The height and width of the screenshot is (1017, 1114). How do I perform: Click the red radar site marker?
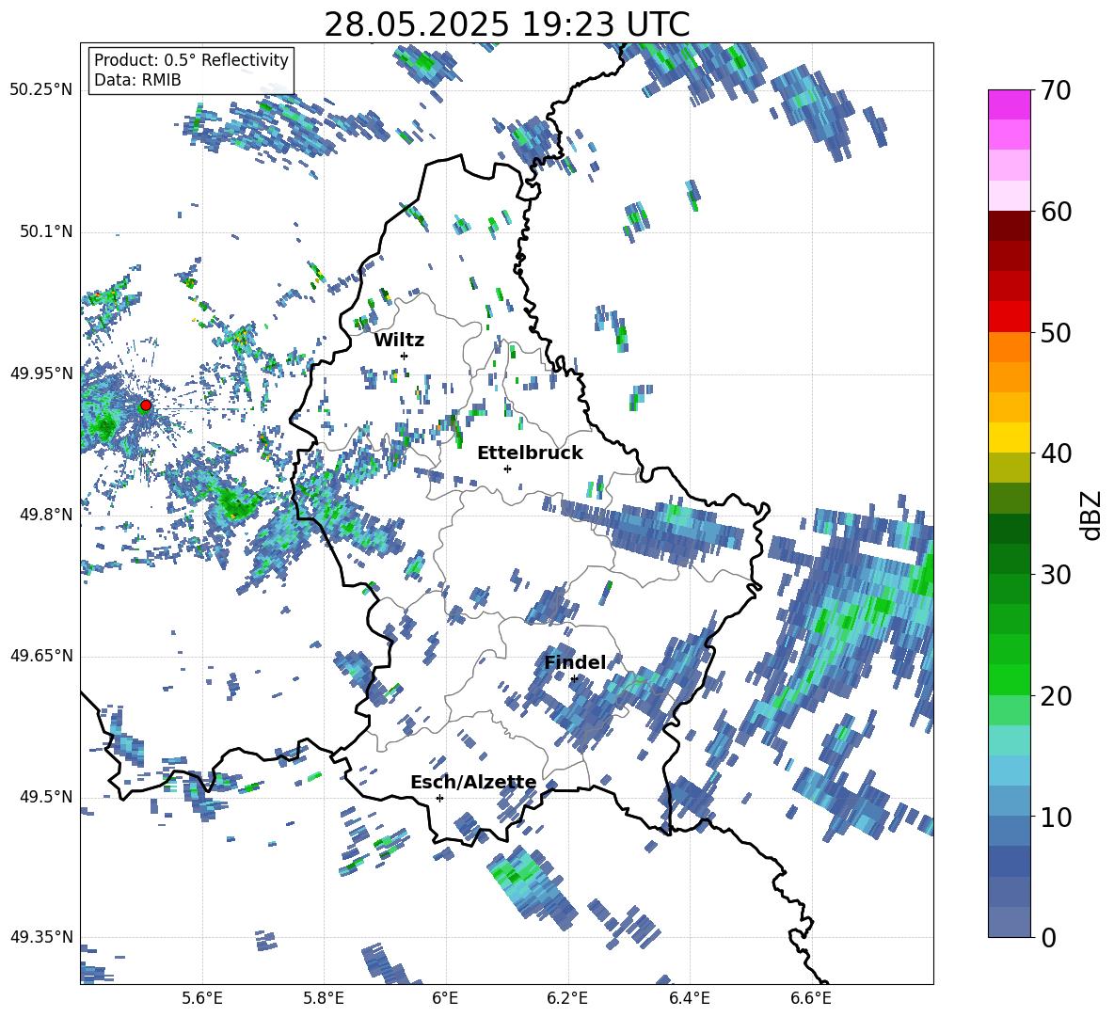146,405
